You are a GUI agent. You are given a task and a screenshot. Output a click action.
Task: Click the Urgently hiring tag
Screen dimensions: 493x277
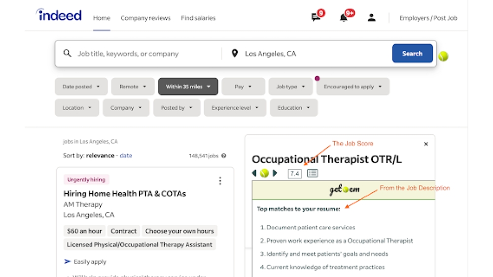coord(86,180)
